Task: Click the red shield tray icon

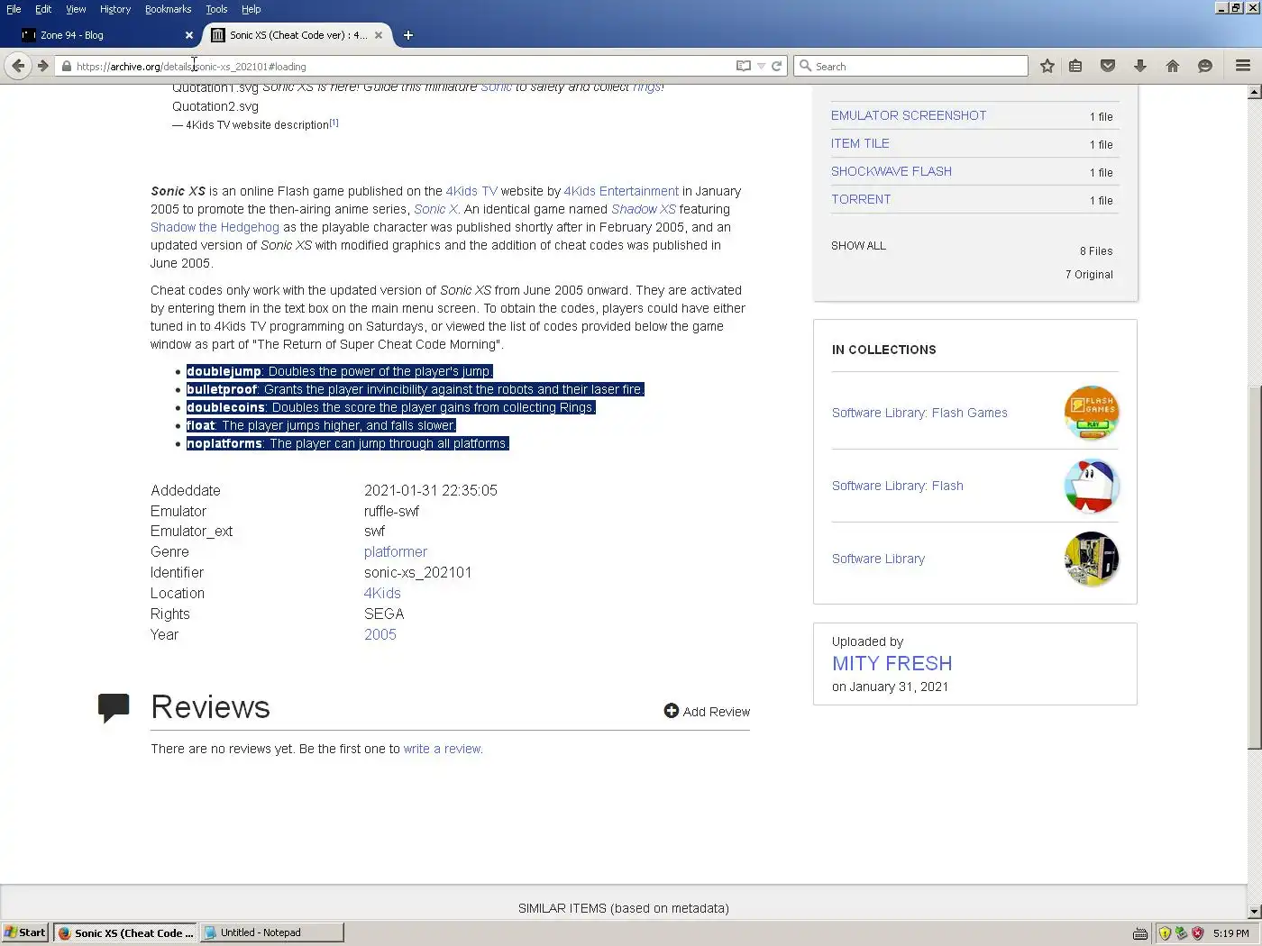Action: click(1197, 933)
